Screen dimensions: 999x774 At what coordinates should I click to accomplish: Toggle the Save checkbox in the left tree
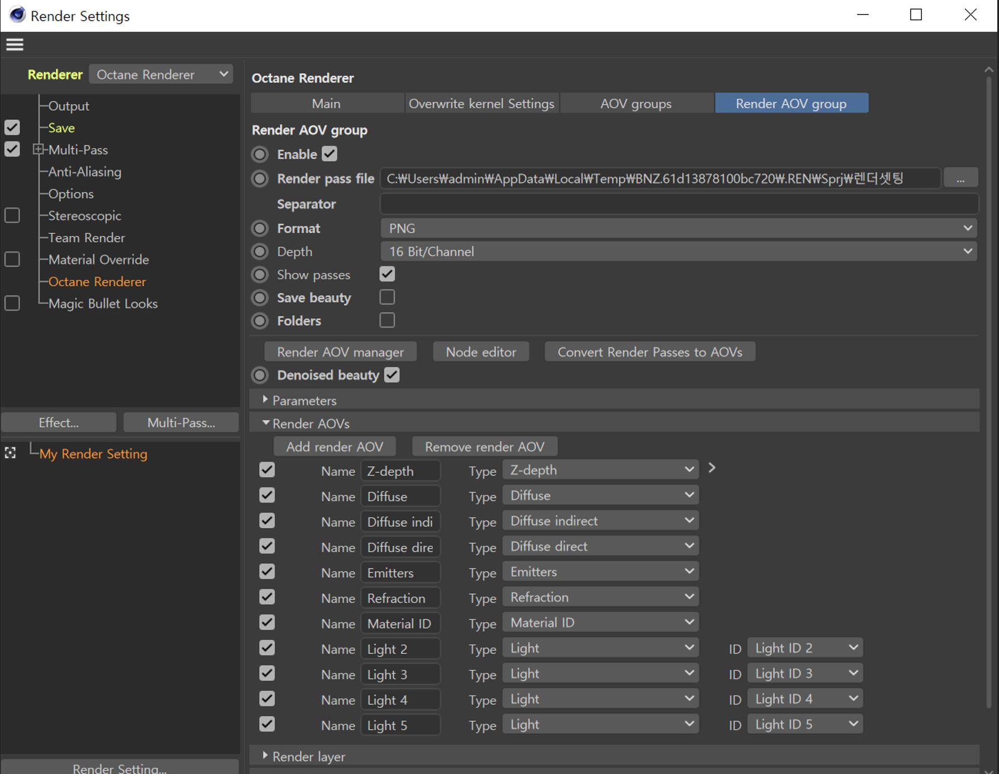12,128
